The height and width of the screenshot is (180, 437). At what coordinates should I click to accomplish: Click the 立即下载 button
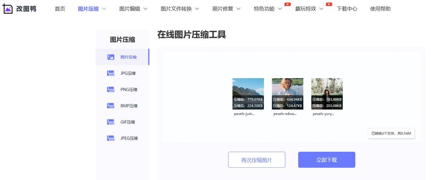[x=327, y=160]
